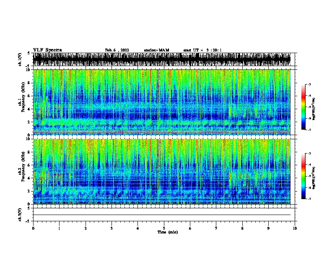Click the "-3" label on ch.2 colorbar
The height and width of the screenshot is (256, 332).
tap(309, 154)
